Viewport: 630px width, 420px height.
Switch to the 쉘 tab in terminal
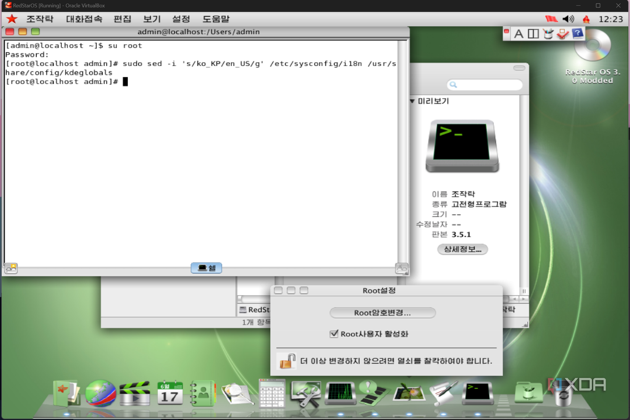pos(206,268)
